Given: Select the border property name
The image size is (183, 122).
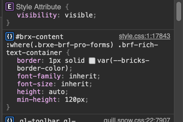Looking at the screenshot, I should [x=29, y=61].
